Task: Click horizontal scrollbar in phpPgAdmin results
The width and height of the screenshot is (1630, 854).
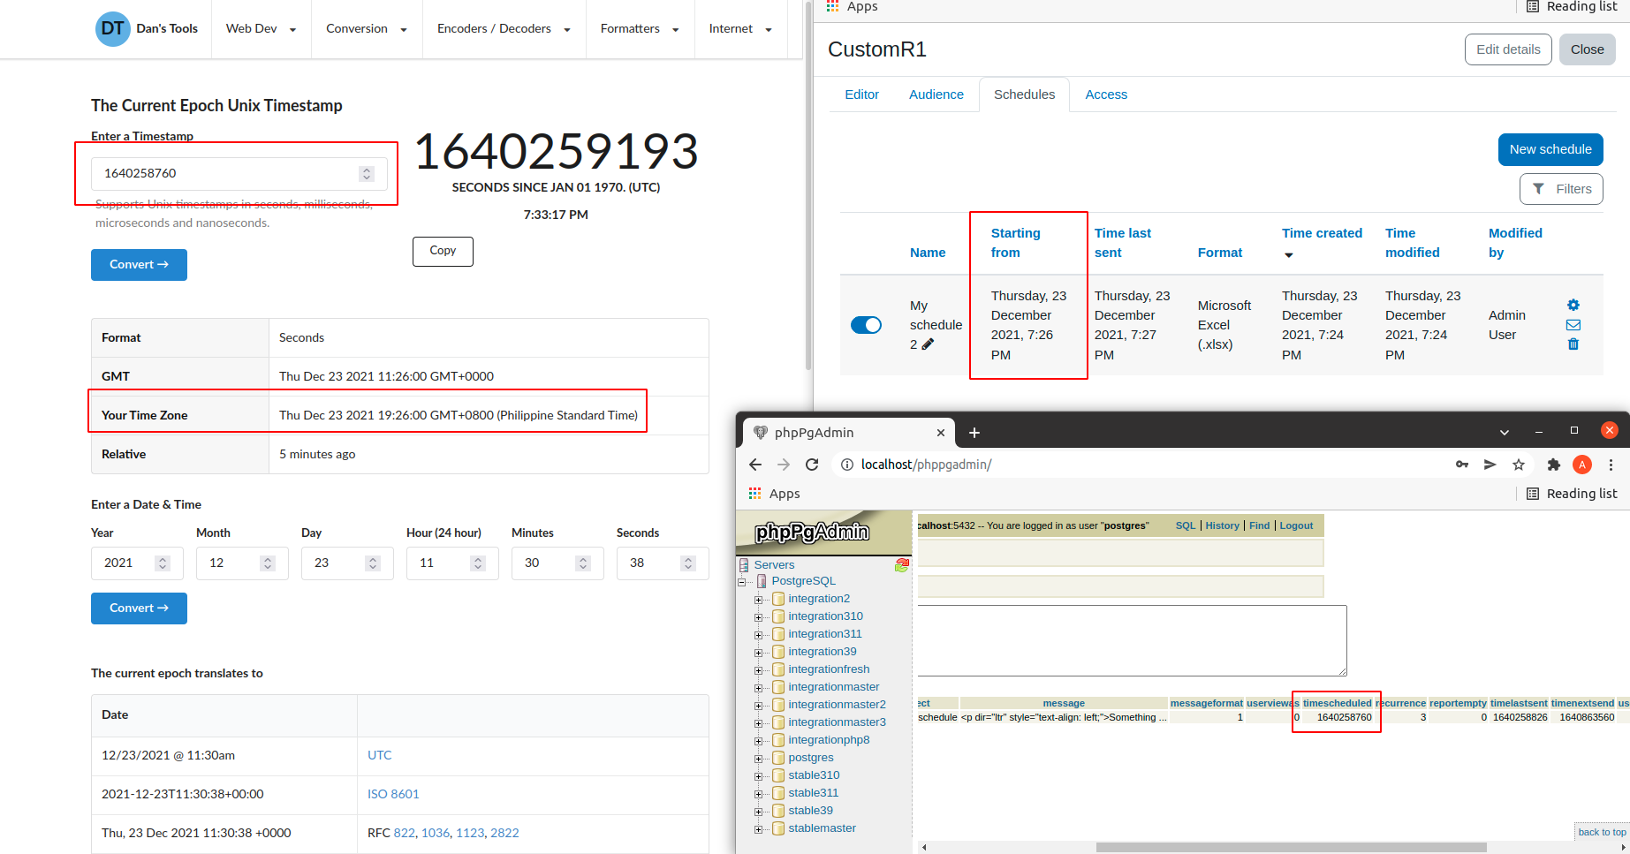Action: [x=1291, y=847]
